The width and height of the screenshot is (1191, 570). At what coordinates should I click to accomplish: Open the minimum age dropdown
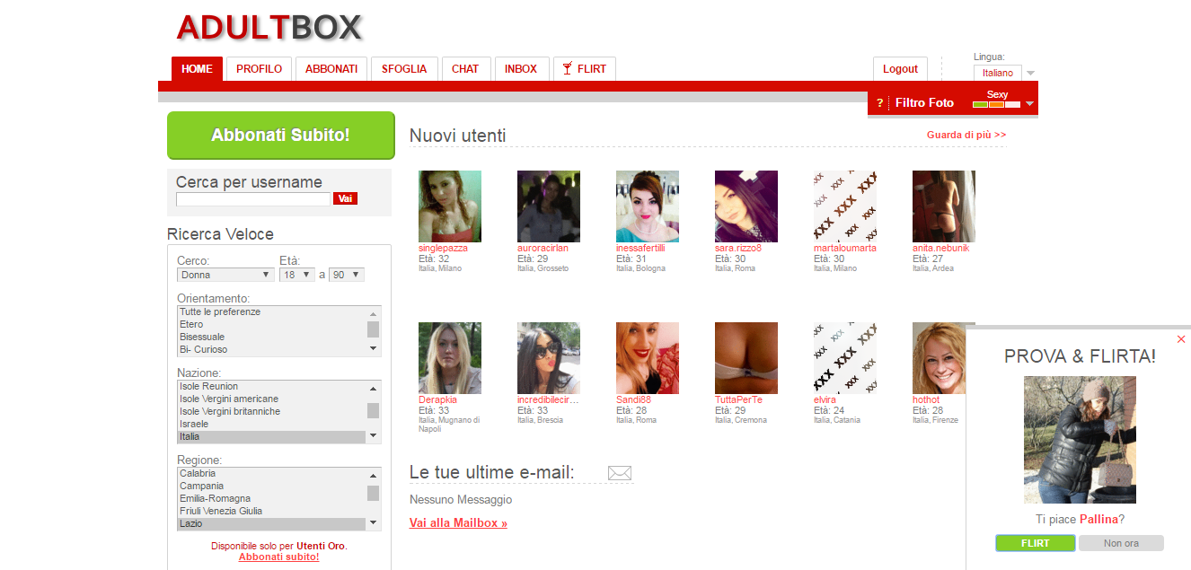coord(296,275)
